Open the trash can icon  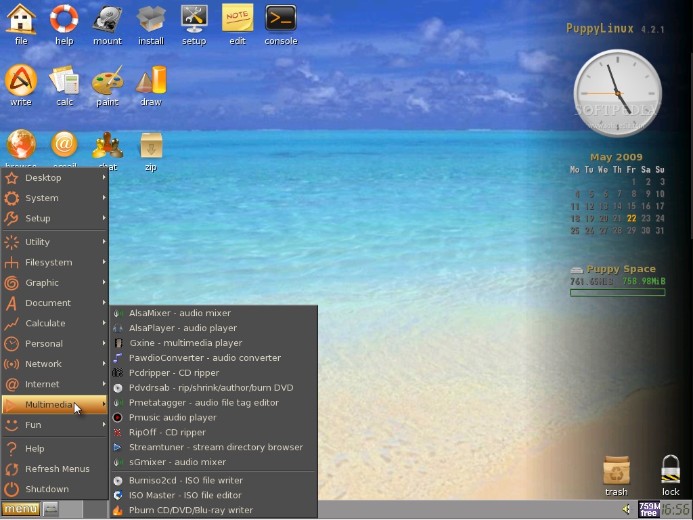click(616, 469)
